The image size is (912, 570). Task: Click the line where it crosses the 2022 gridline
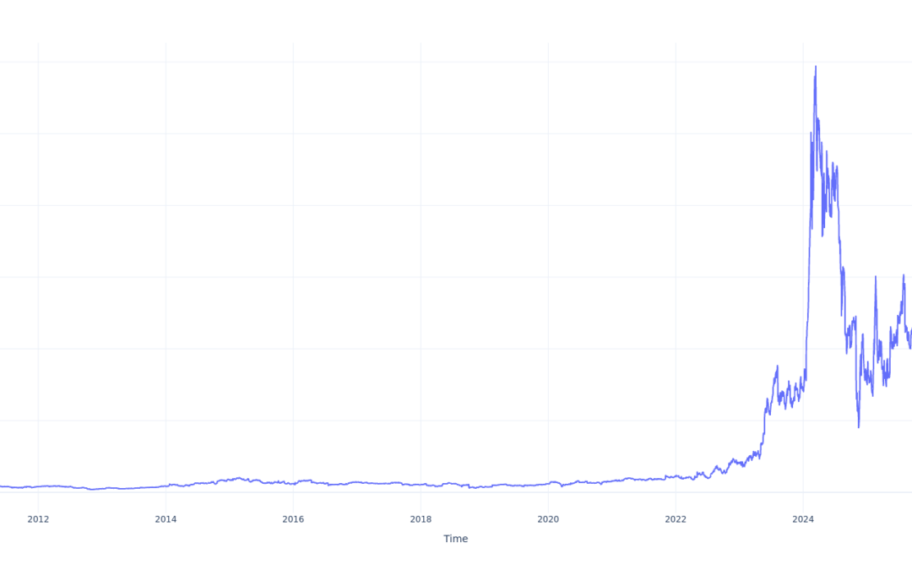[676, 477]
